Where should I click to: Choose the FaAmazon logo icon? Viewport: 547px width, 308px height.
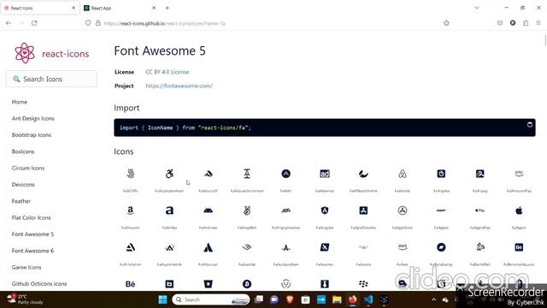pos(131,210)
